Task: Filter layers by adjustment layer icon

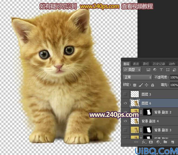Action: coord(155,70)
